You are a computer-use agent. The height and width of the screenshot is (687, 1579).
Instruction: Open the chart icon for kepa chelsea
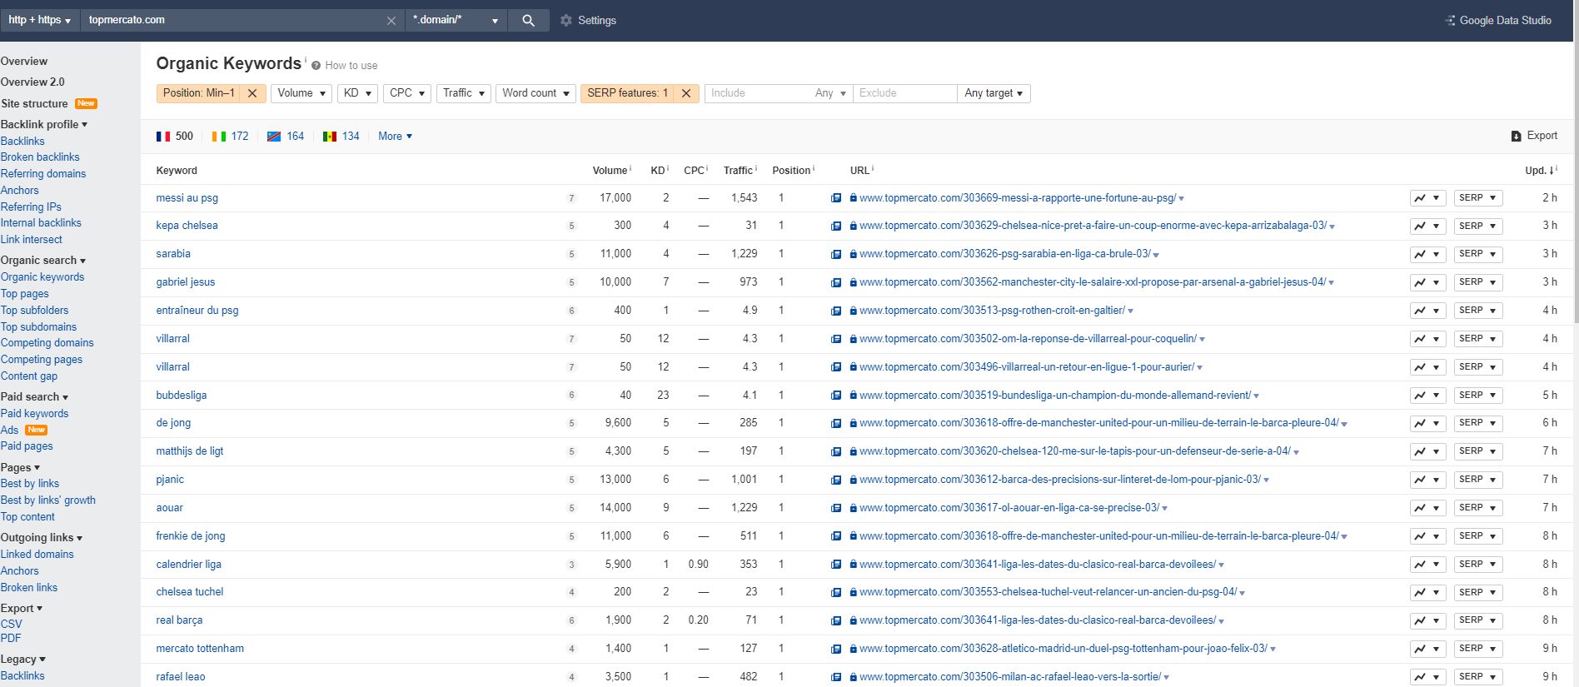[x=1427, y=226]
